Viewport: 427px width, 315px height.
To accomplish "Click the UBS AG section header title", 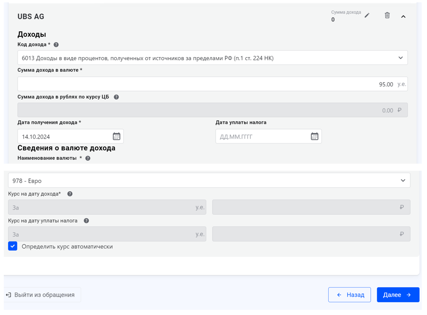I will (x=31, y=17).
